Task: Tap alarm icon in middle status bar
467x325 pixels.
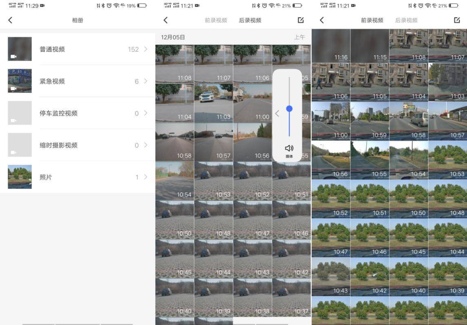Action: point(264,6)
